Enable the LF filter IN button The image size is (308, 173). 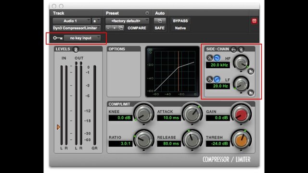pos(251,93)
